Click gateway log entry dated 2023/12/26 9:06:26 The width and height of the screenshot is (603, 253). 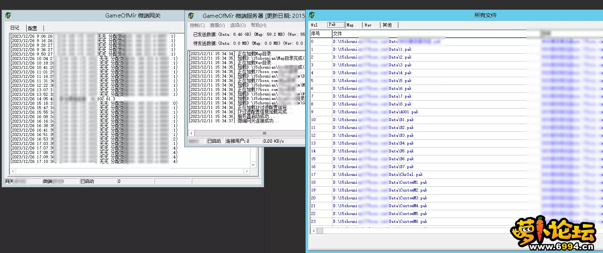pos(93,36)
